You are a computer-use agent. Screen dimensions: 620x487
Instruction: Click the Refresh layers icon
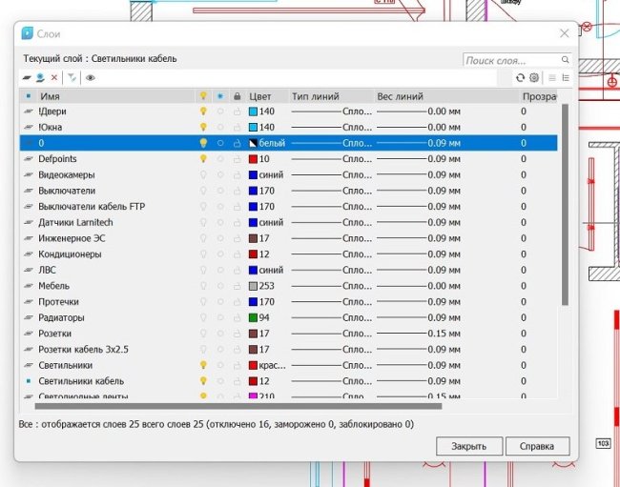tap(520, 78)
